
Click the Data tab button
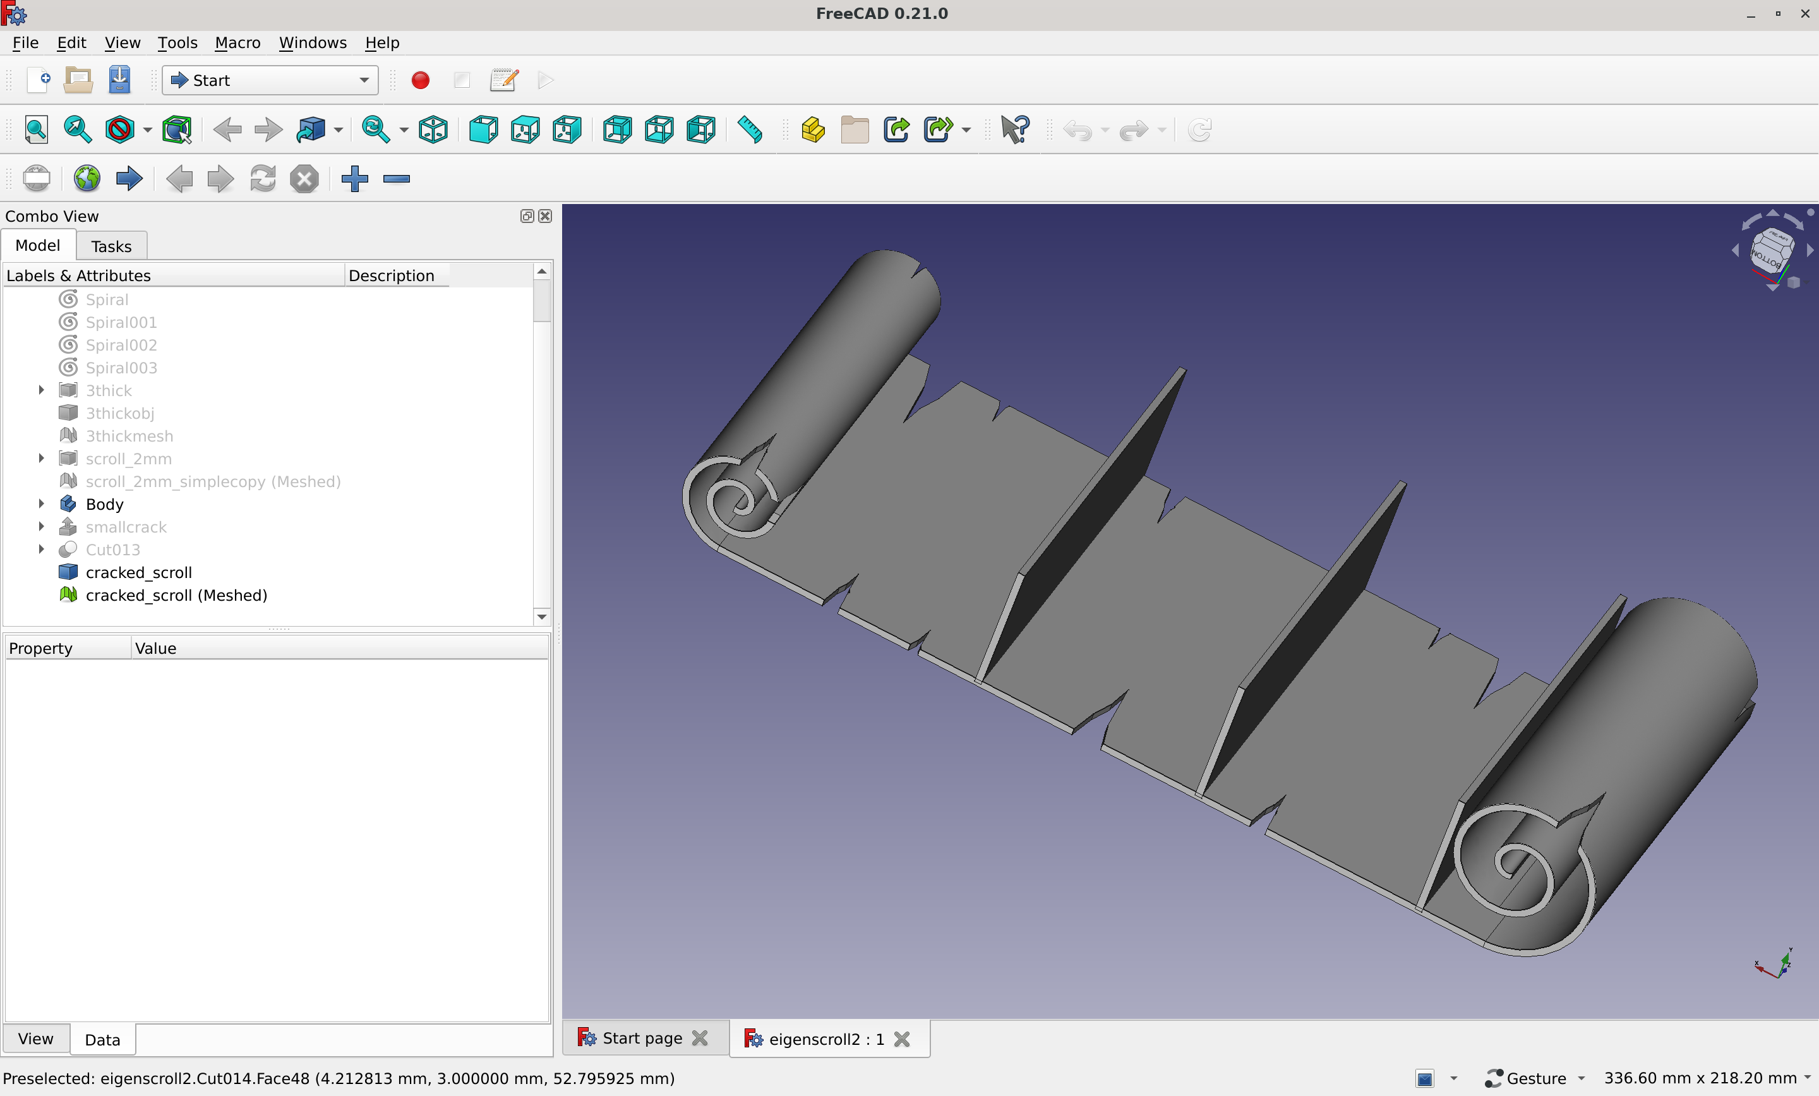(x=102, y=1040)
